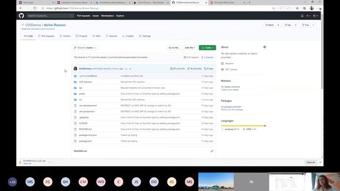The width and height of the screenshot is (340, 191).
Task: Open the Branch master dropdown
Action: [85, 48]
